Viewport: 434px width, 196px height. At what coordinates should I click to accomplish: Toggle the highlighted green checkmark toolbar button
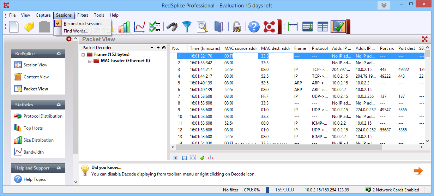(x=338, y=27)
